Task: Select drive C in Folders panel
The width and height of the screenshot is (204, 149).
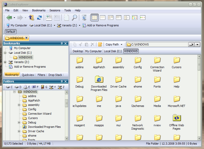Action: coord(9,87)
